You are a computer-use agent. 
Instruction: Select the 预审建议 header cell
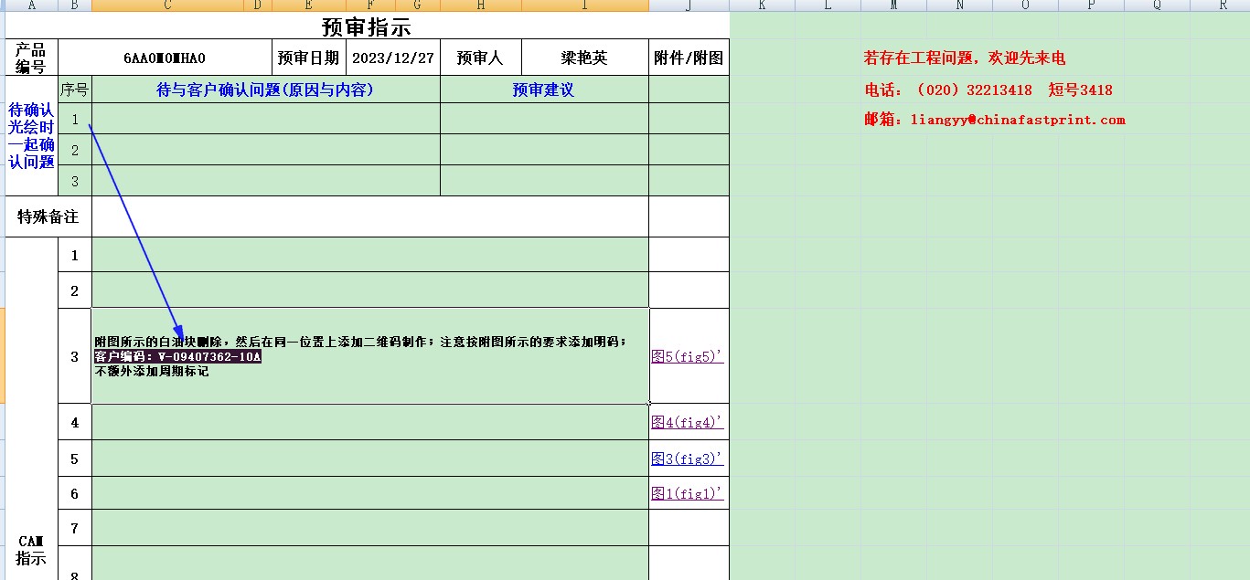pyautogui.click(x=544, y=90)
